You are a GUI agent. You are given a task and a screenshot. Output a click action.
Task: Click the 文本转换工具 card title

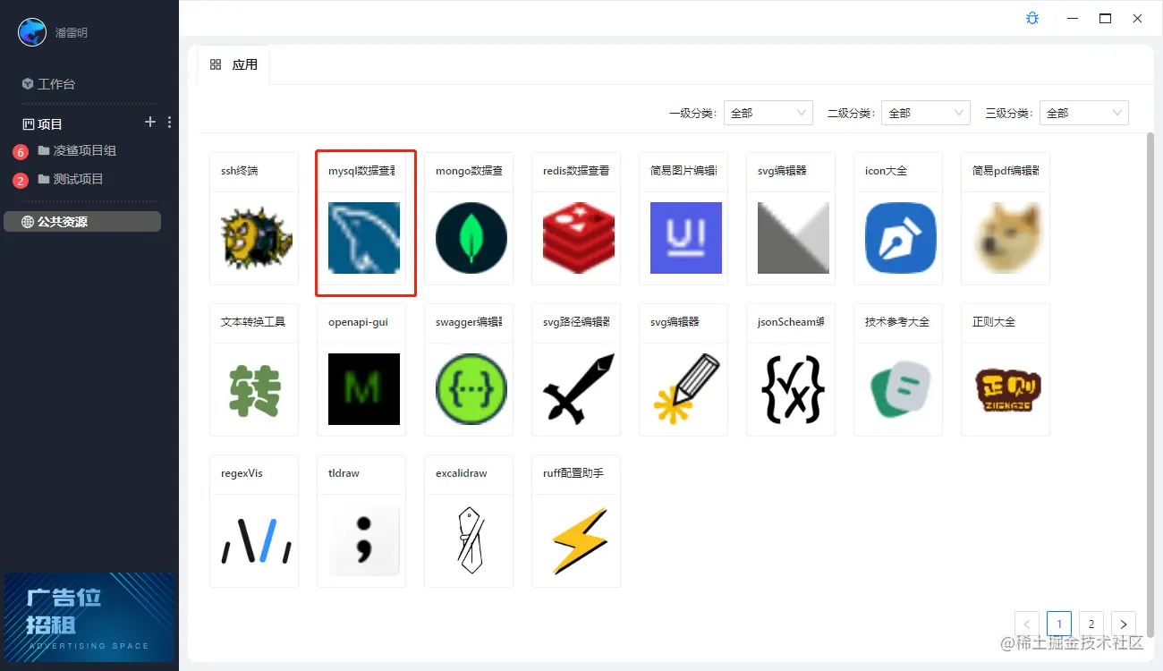[253, 321]
